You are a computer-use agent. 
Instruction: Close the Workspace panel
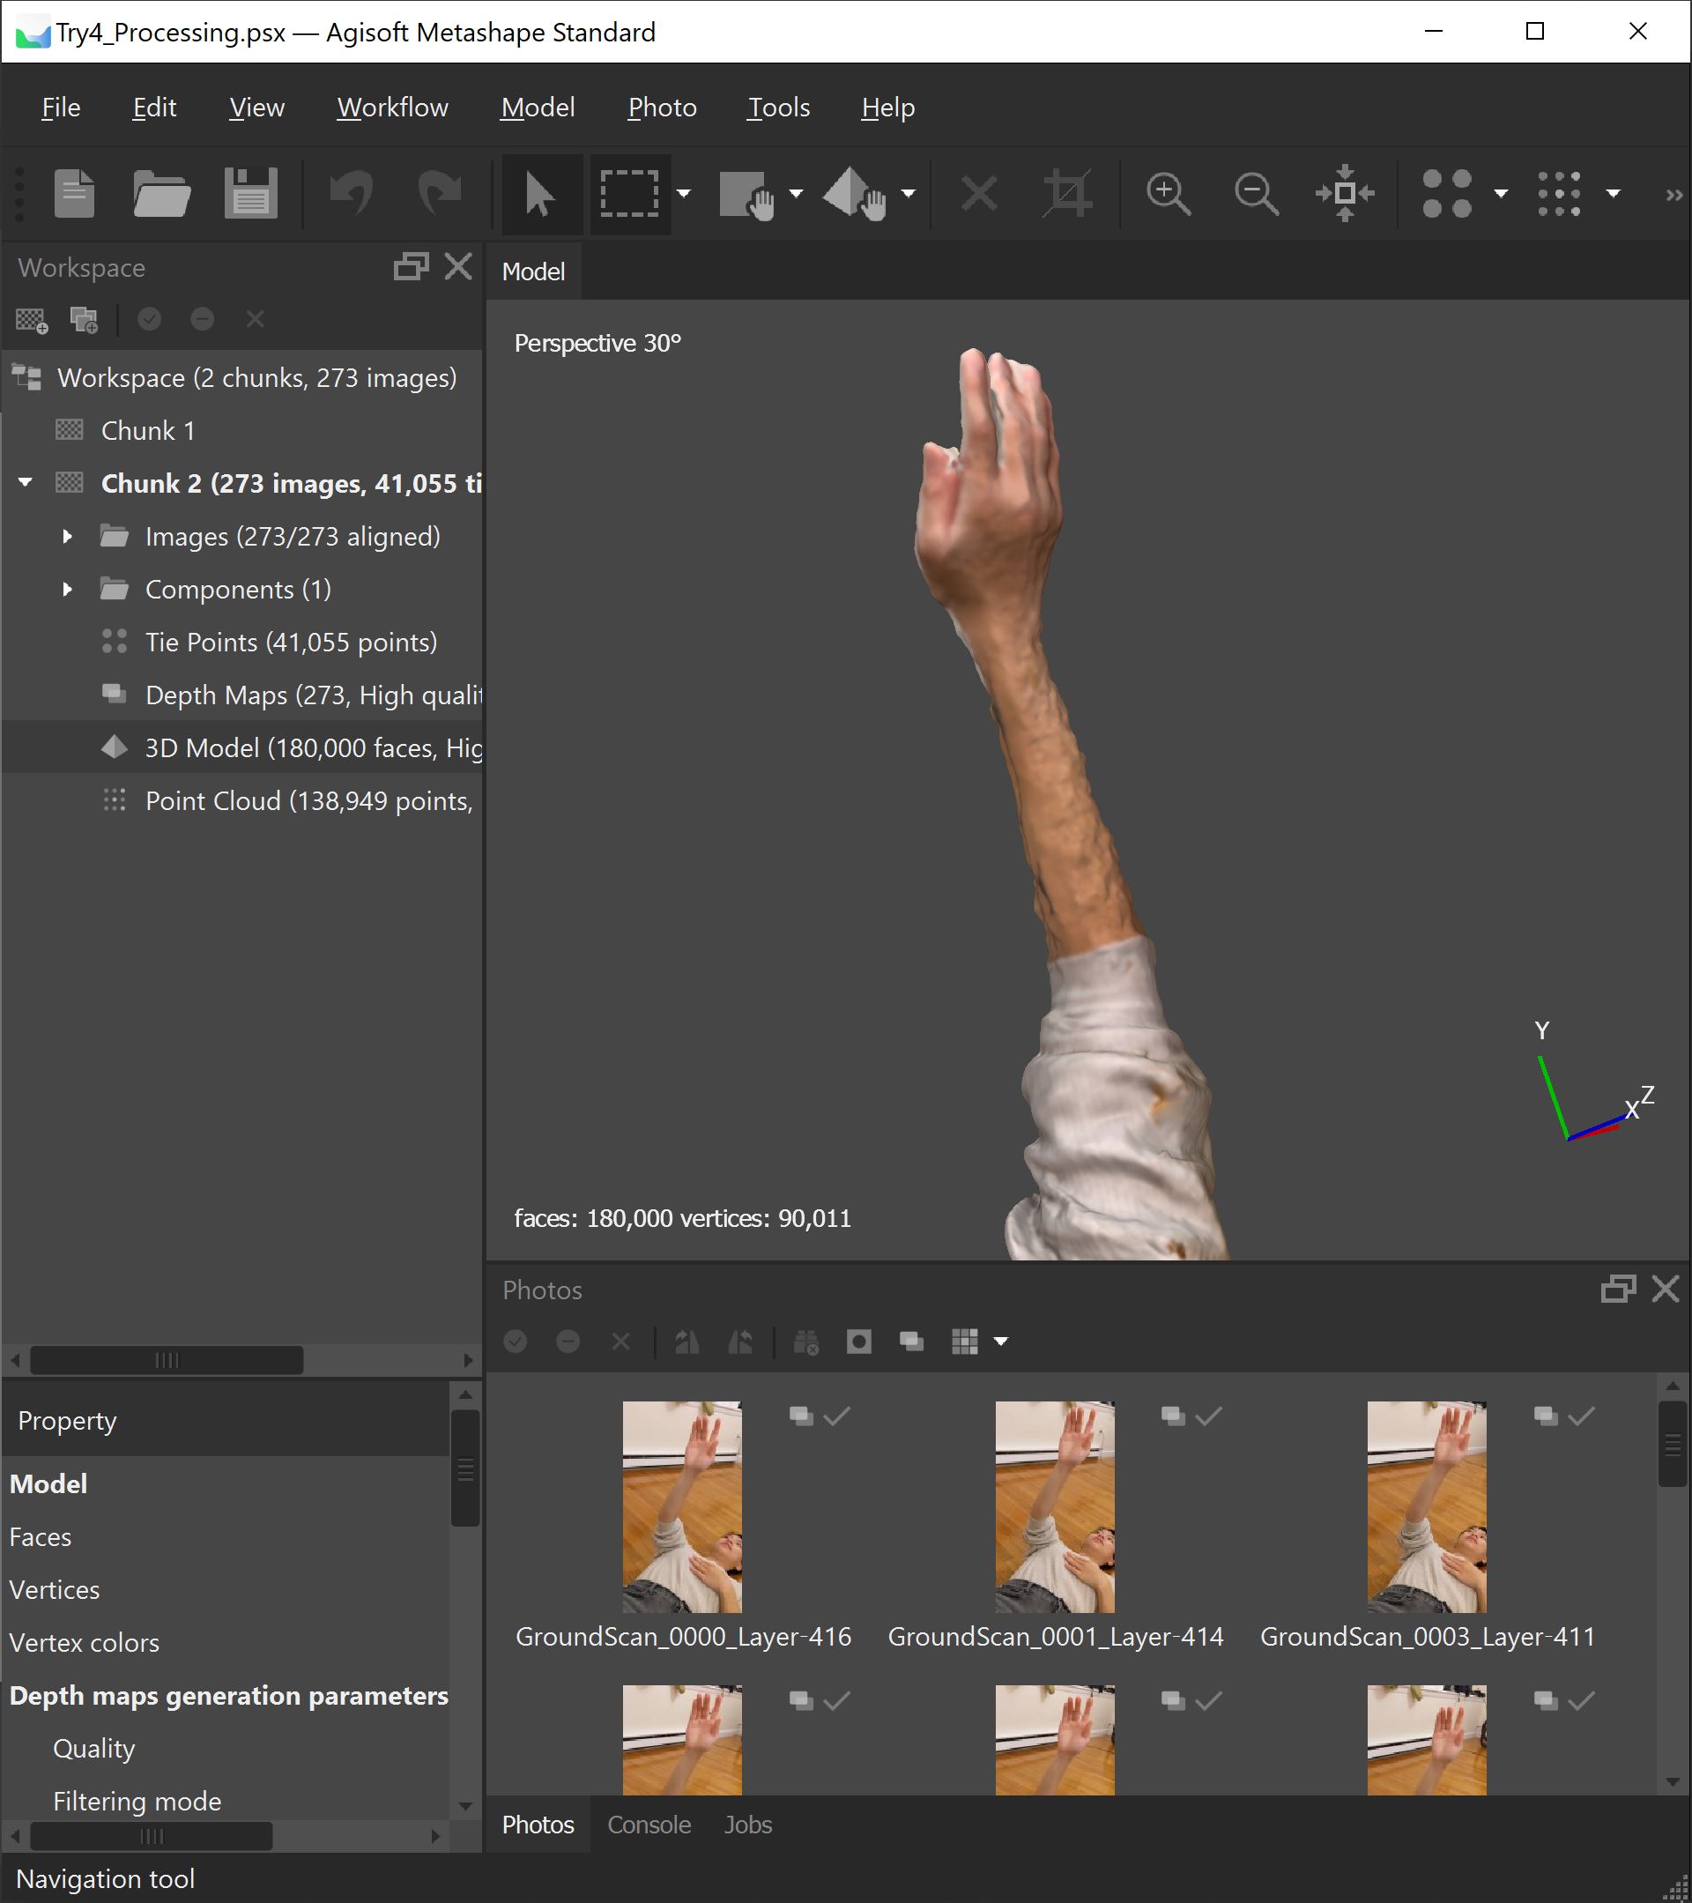coord(458,267)
